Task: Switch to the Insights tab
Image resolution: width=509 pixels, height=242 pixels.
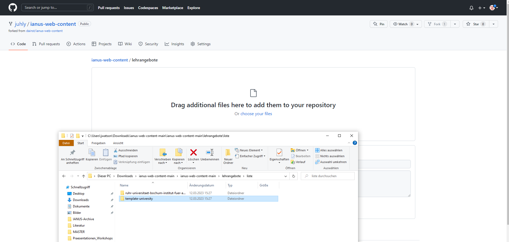Action: pos(174,44)
